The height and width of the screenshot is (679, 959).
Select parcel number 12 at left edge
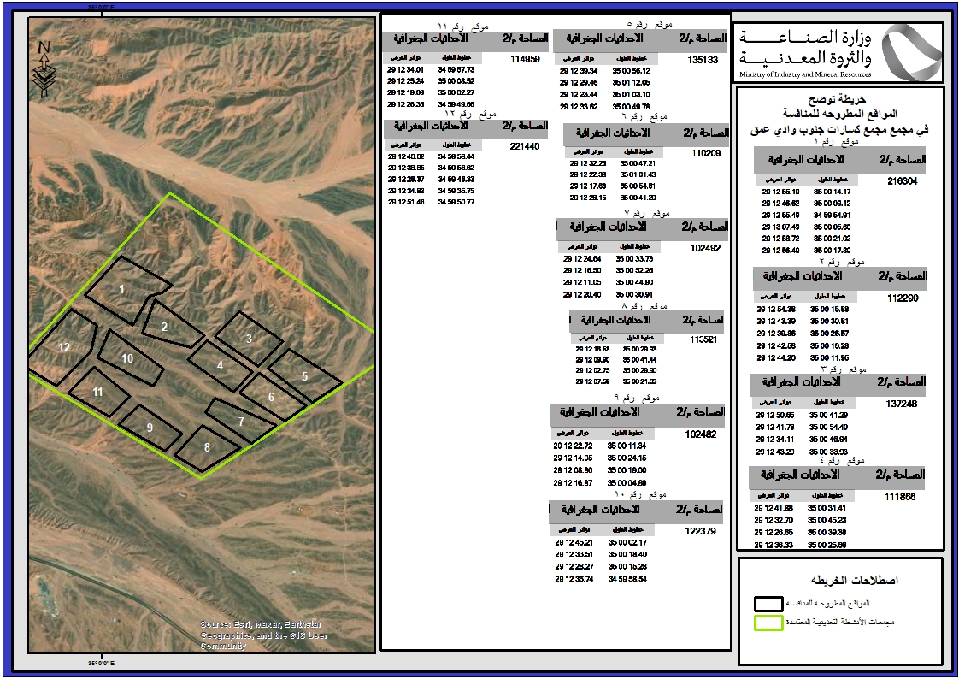click(63, 348)
